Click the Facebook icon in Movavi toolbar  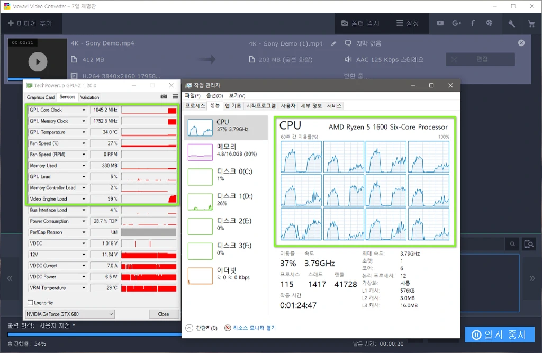[x=473, y=23]
